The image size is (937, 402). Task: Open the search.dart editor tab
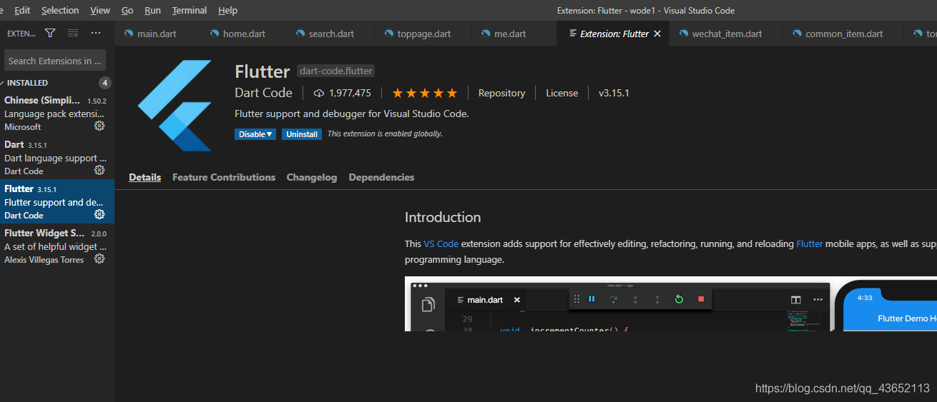click(329, 34)
